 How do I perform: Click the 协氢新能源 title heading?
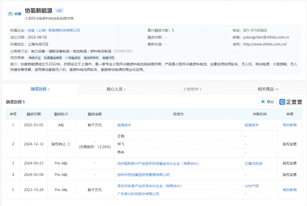coord(39,10)
